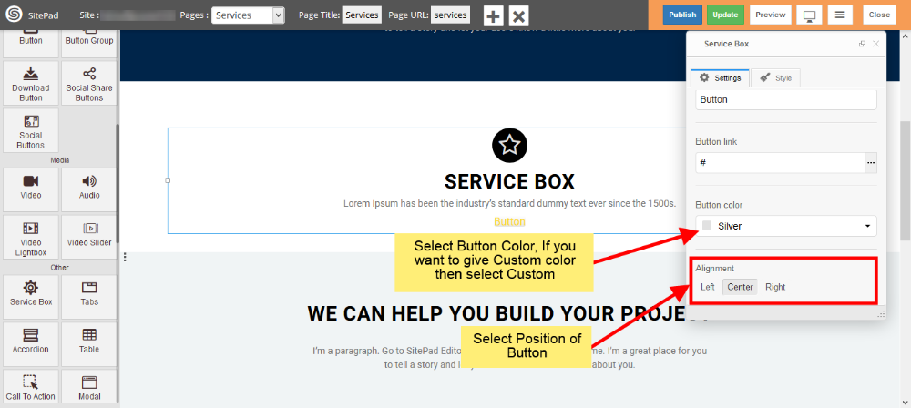Select the Accordion widget
Image resolution: width=911 pixels, height=408 pixels.
click(31, 341)
